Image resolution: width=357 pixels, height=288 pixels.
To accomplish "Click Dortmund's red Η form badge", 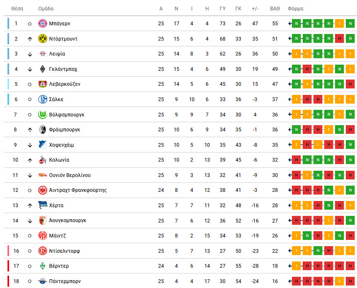I will click(340, 39).
